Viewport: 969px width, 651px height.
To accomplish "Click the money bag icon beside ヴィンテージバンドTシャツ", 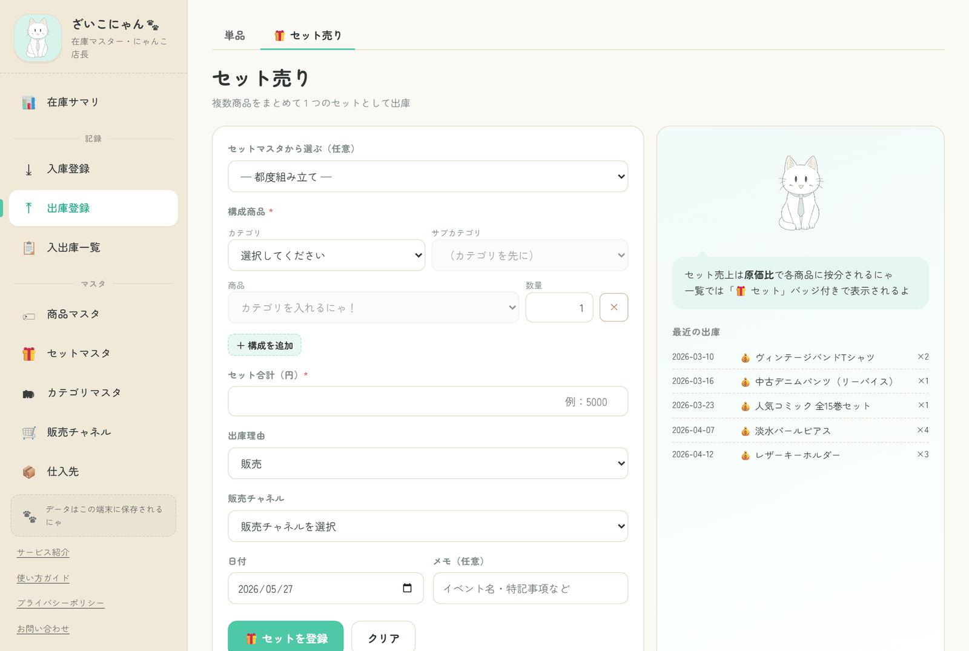I will 746,358.
